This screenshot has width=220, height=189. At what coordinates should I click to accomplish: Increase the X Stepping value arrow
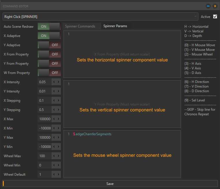[x=59, y=101]
